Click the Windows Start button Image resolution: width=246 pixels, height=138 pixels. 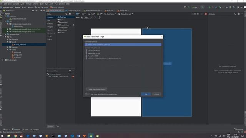pos(2,136)
